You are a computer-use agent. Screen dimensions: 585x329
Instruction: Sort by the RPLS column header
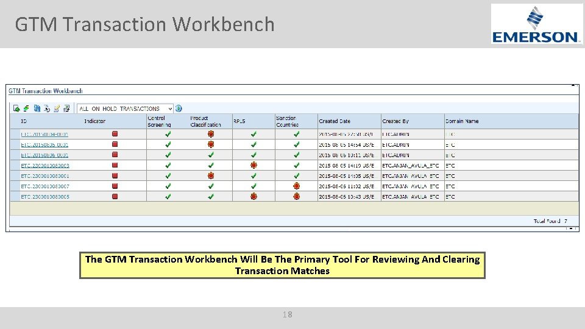[x=239, y=121]
